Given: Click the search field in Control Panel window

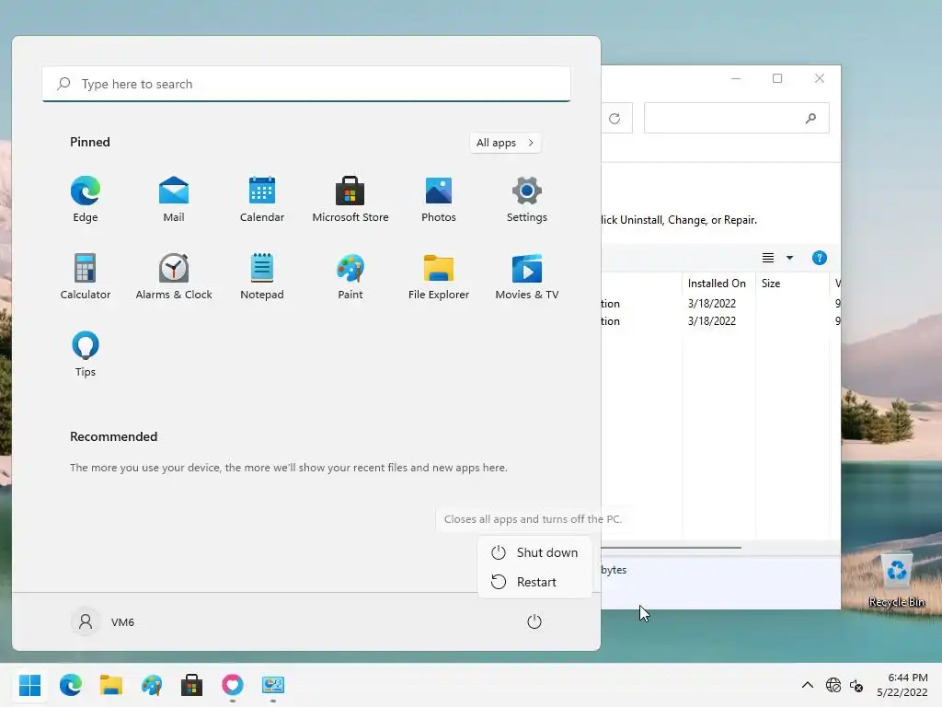Looking at the screenshot, I should click(x=737, y=118).
